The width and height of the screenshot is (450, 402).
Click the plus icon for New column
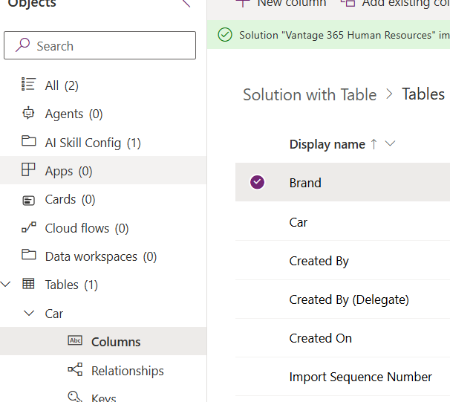point(243,3)
